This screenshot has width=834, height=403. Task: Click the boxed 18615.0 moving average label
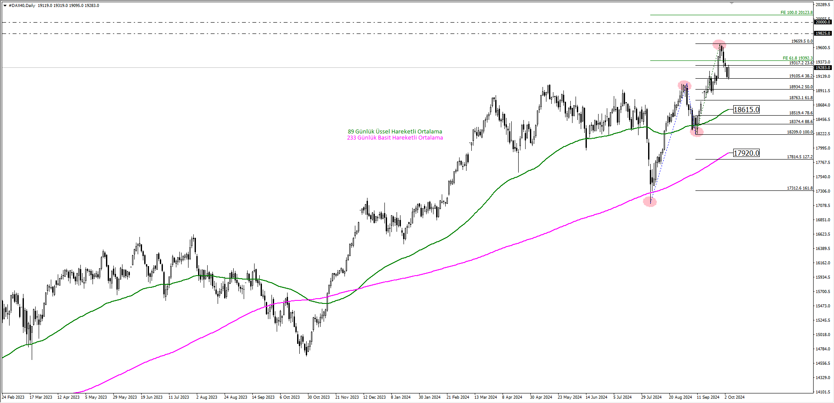tap(746, 110)
